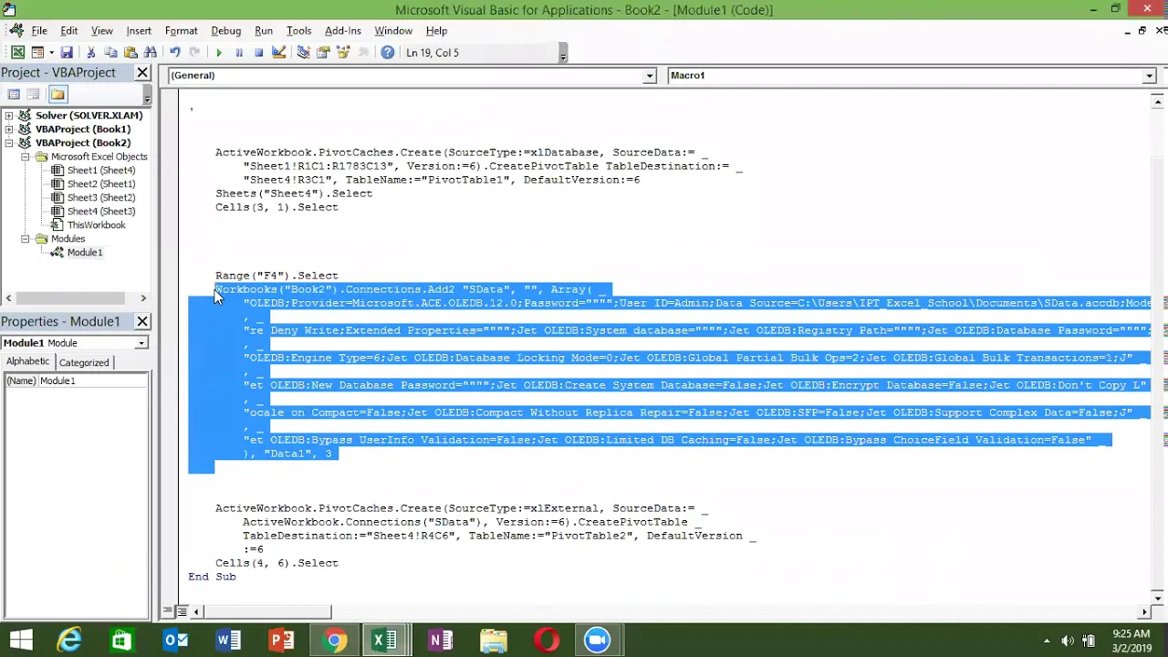Click the Insert UserForm toolbar icon

pyautogui.click(x=37, y=53)
